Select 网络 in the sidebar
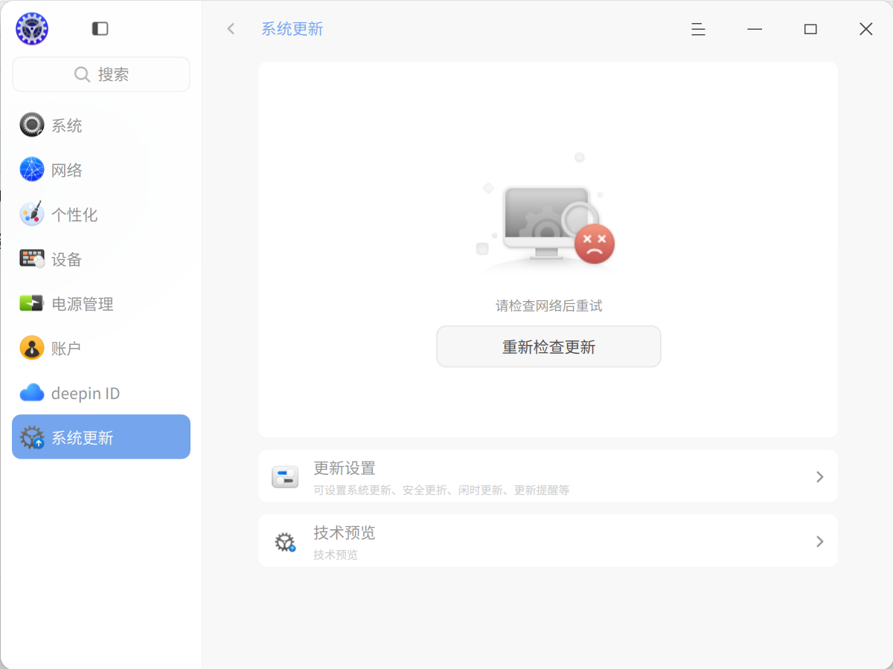The height and width of the screenshot is (669, 893). coord(101,169)
